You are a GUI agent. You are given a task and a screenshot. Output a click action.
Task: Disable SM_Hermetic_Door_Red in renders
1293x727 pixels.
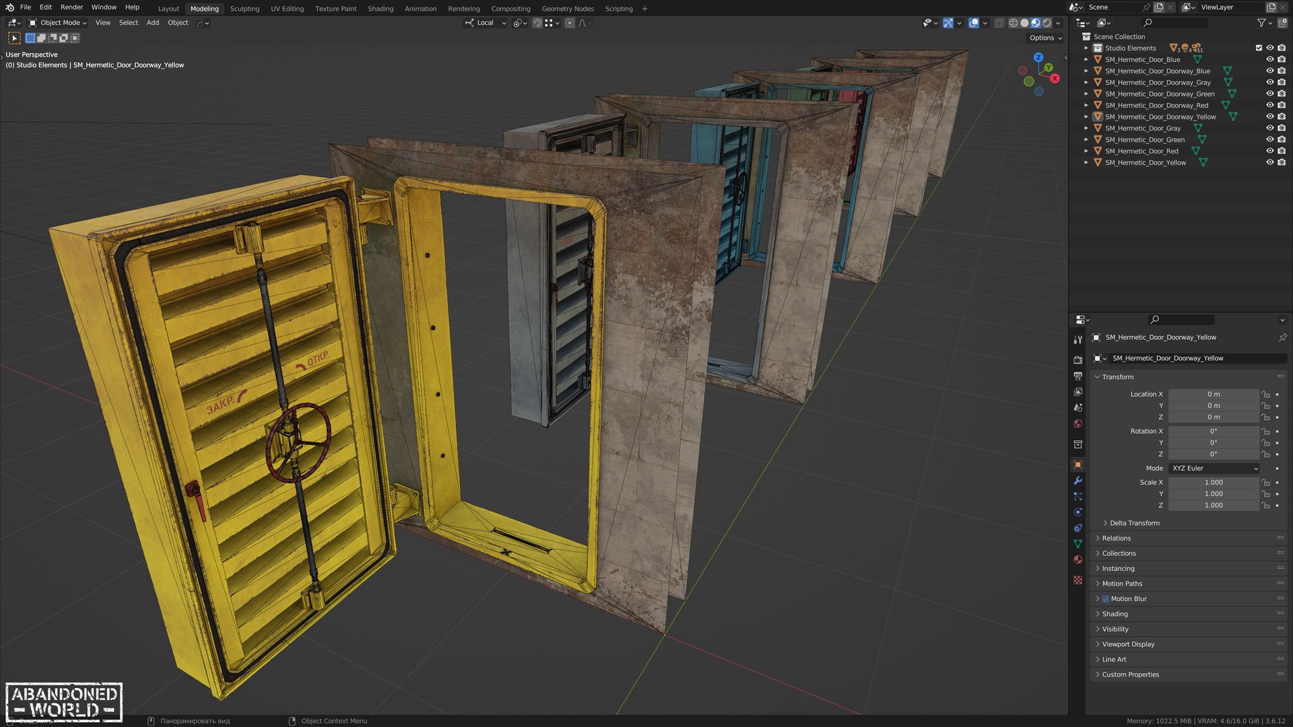[1282, 151]
